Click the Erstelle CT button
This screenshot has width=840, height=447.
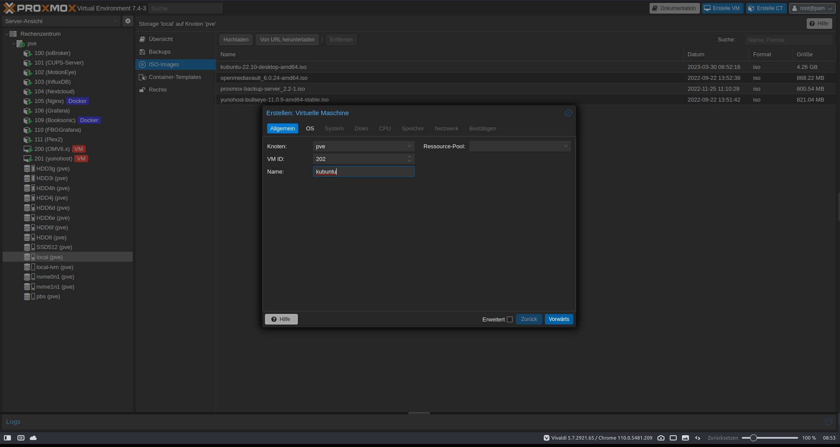766,8
